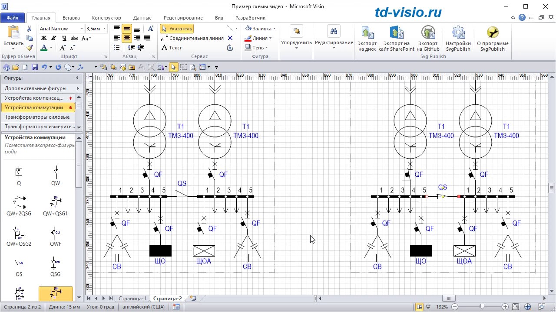The image size is (556, 312).
Task: Switch to the Разработчик tab
Action: [x=250, y=18]
